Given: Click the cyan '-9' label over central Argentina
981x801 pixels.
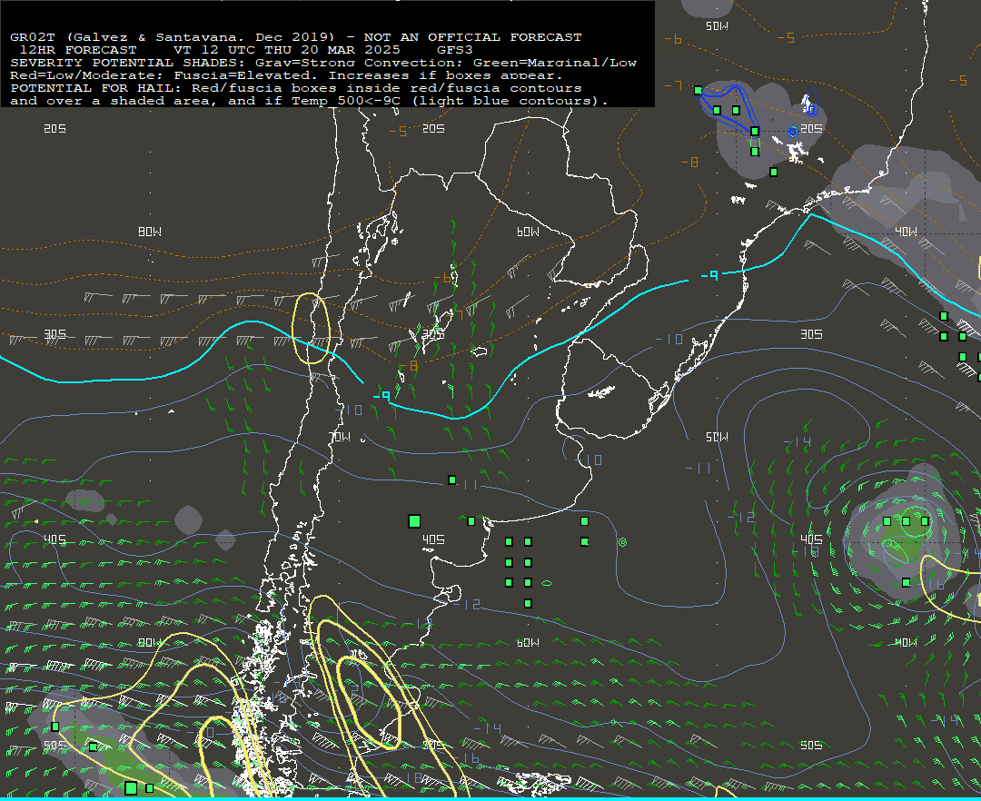Looking at the screenshot, I should coord(381,396).
